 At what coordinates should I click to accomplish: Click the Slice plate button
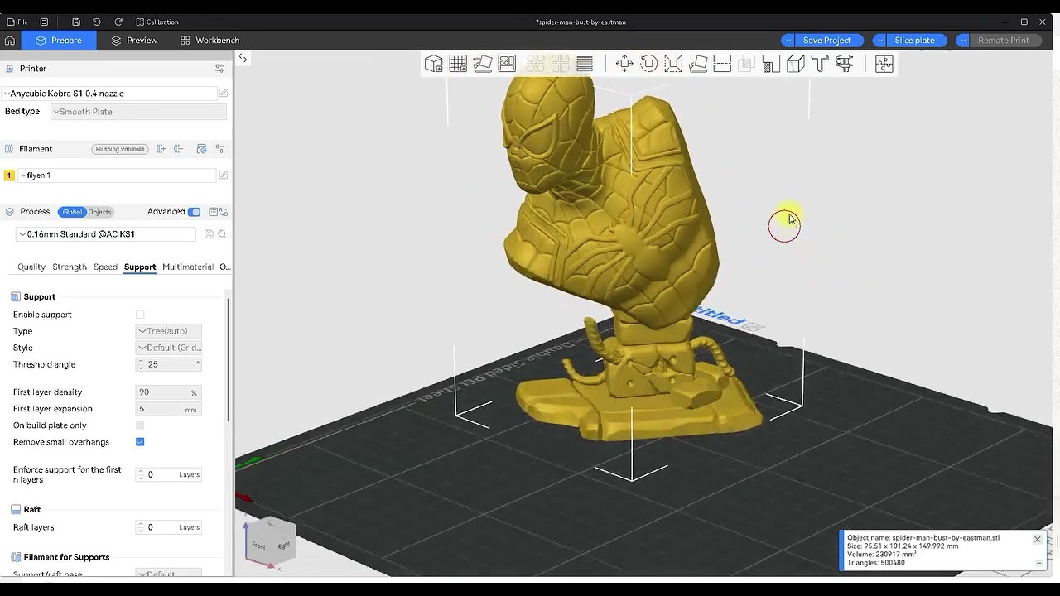coord(914,40)
